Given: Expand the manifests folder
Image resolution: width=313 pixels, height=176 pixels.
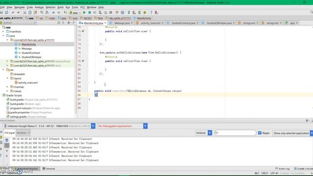Looking at the screenshot, I should [x=3, y=31].
